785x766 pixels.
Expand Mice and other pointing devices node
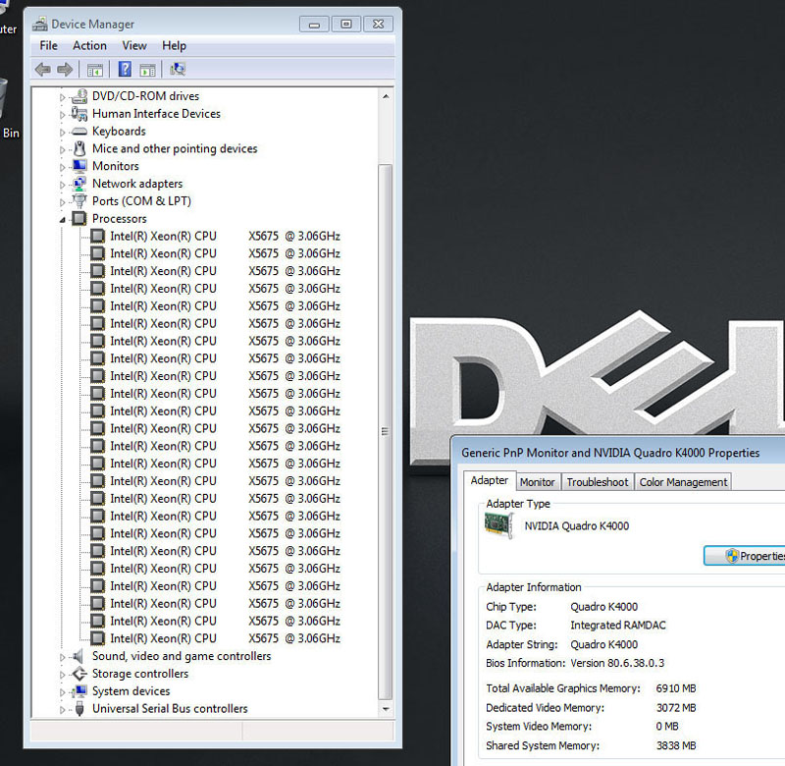pos(62,150)
